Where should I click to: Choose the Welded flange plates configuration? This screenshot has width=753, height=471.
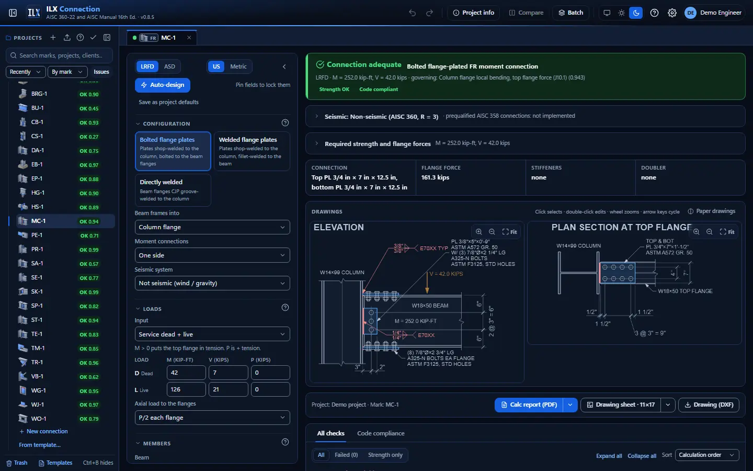(252, 151)
